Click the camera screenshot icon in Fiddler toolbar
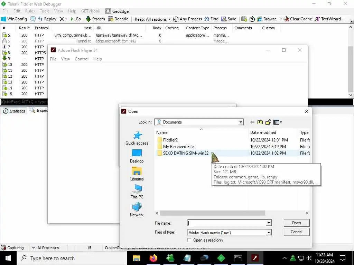 pos(244,19)
